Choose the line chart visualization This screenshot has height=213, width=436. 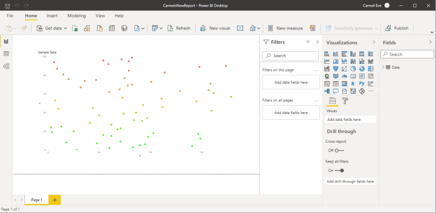click(327, 61)
